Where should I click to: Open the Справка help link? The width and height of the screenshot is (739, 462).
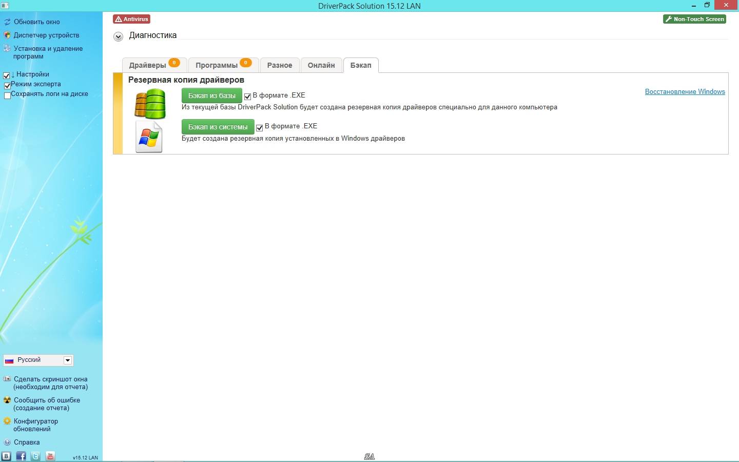[27, 442]
